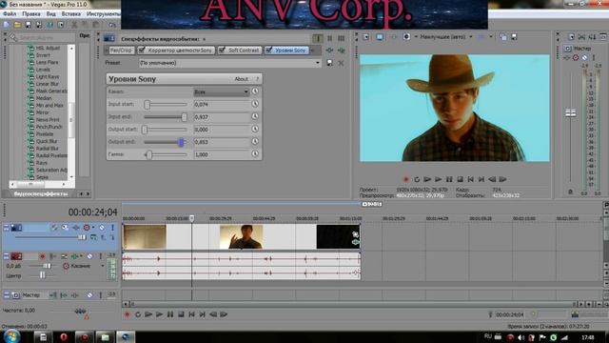This screenshot has height=343, width=609.
Task: Click the Input start value field 0,074
Action: [221, 104]
